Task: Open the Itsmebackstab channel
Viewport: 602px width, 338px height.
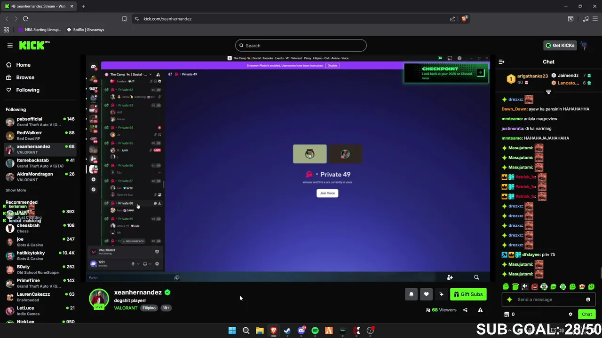Action: [40, 163]
